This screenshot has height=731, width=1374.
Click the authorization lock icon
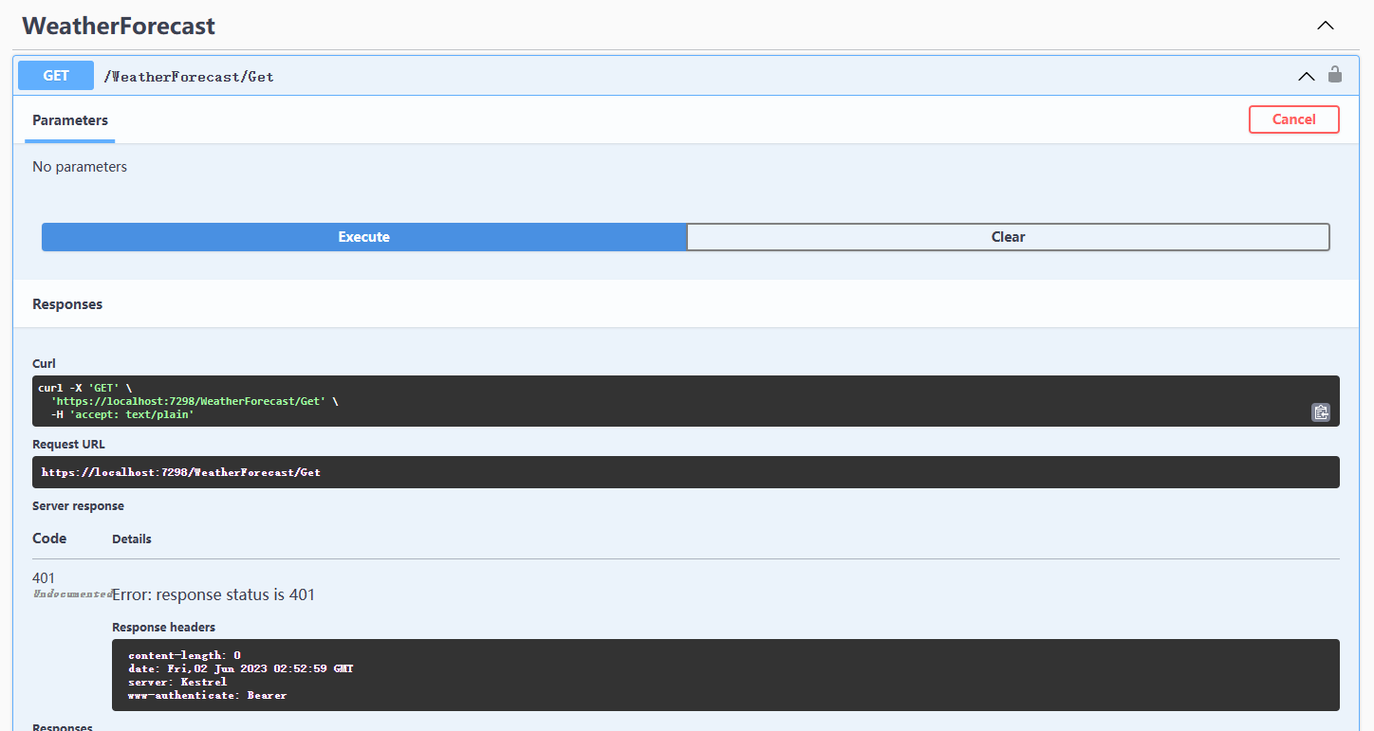coord(1335,75)
